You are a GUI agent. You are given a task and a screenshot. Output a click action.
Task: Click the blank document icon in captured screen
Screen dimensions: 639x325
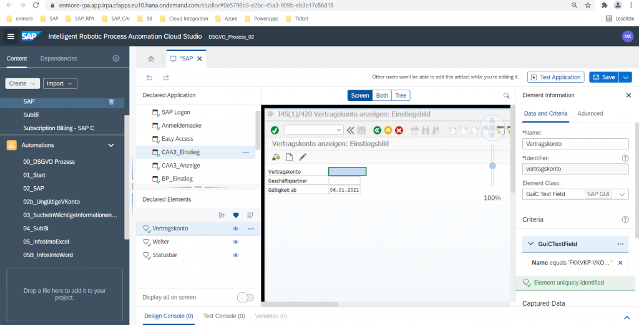click(289, 157)
